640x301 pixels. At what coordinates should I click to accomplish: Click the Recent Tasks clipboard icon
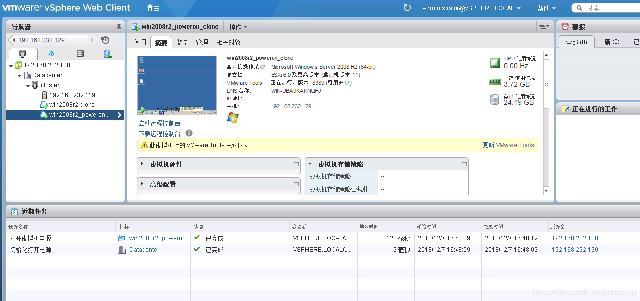click(x=14, y=211)
